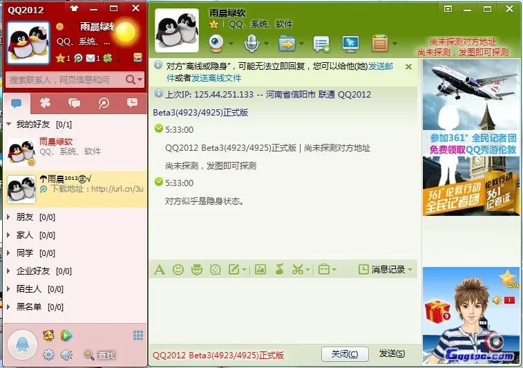Open the message manager speaker icon
Viewport: 523px width, 368px height.
pyautogui.click(x=66, y=355)
